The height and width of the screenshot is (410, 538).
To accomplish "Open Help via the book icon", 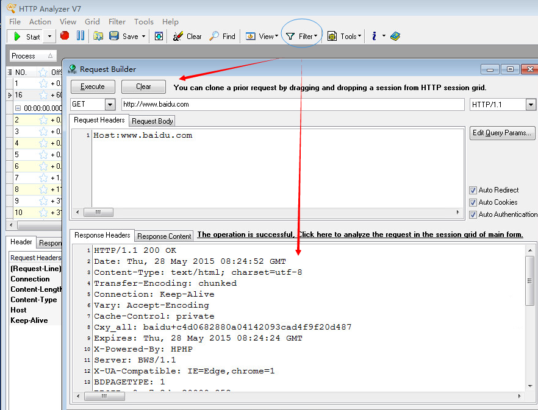I will coord(395,36).
